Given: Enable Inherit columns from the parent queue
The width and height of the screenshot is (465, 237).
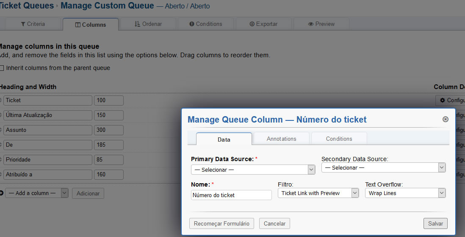Looking at the screenshot, I should click(x=2, y=68).
